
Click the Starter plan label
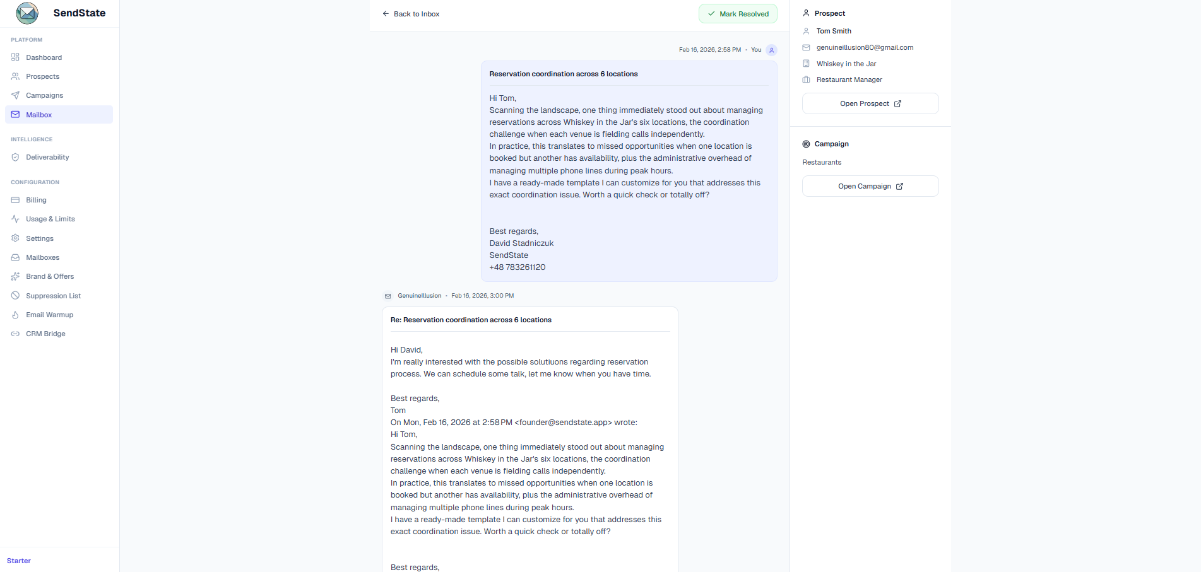point(18,561)
